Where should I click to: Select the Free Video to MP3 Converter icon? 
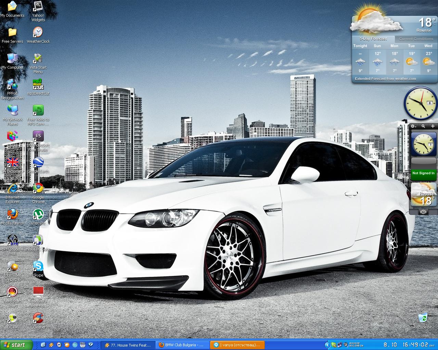pos(38,116)
